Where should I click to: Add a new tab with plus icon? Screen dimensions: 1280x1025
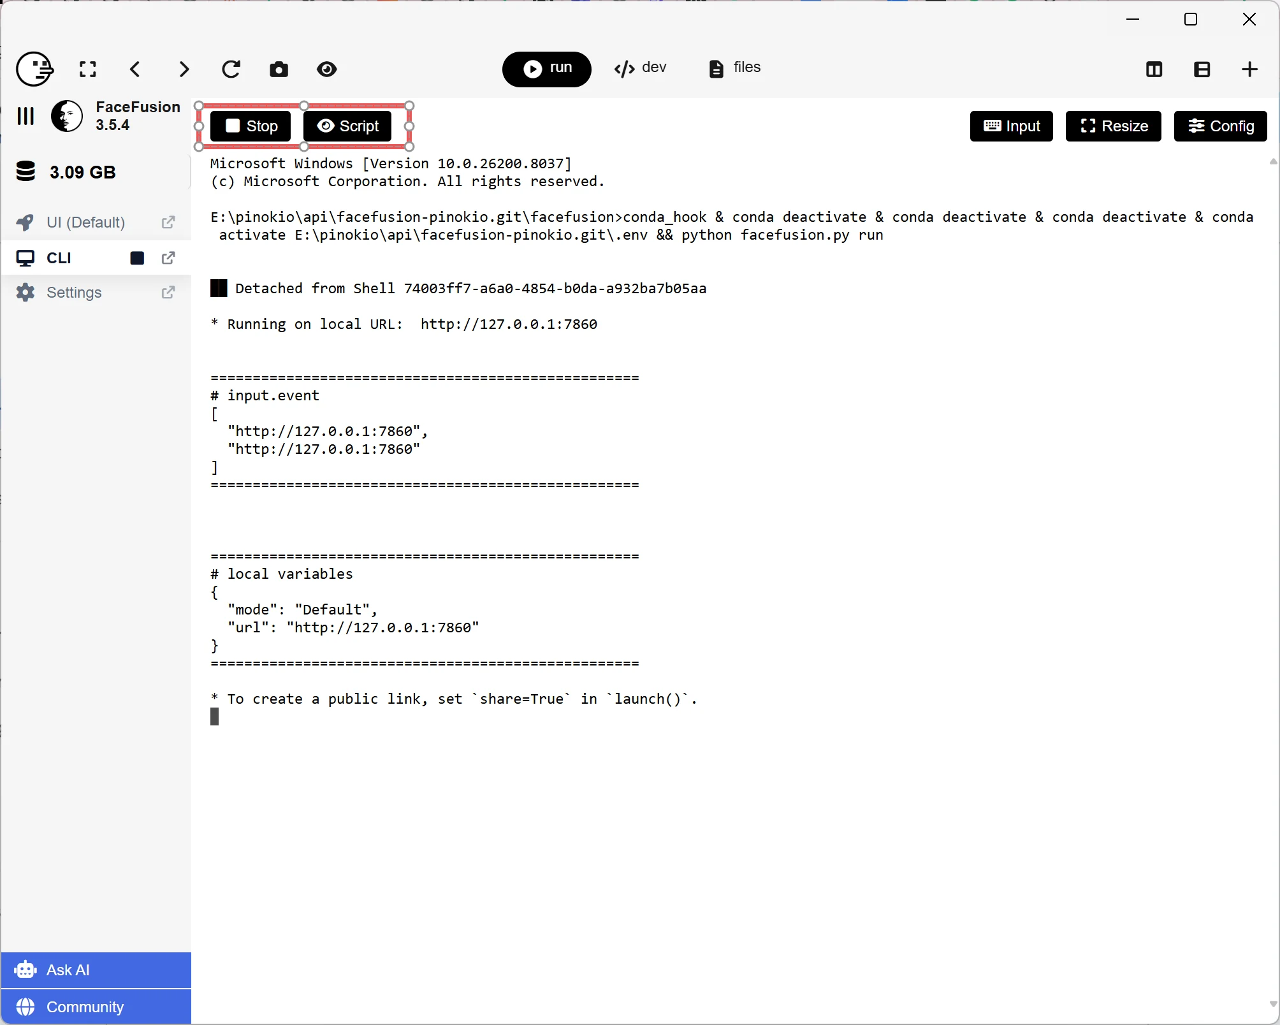[1250, 69]
